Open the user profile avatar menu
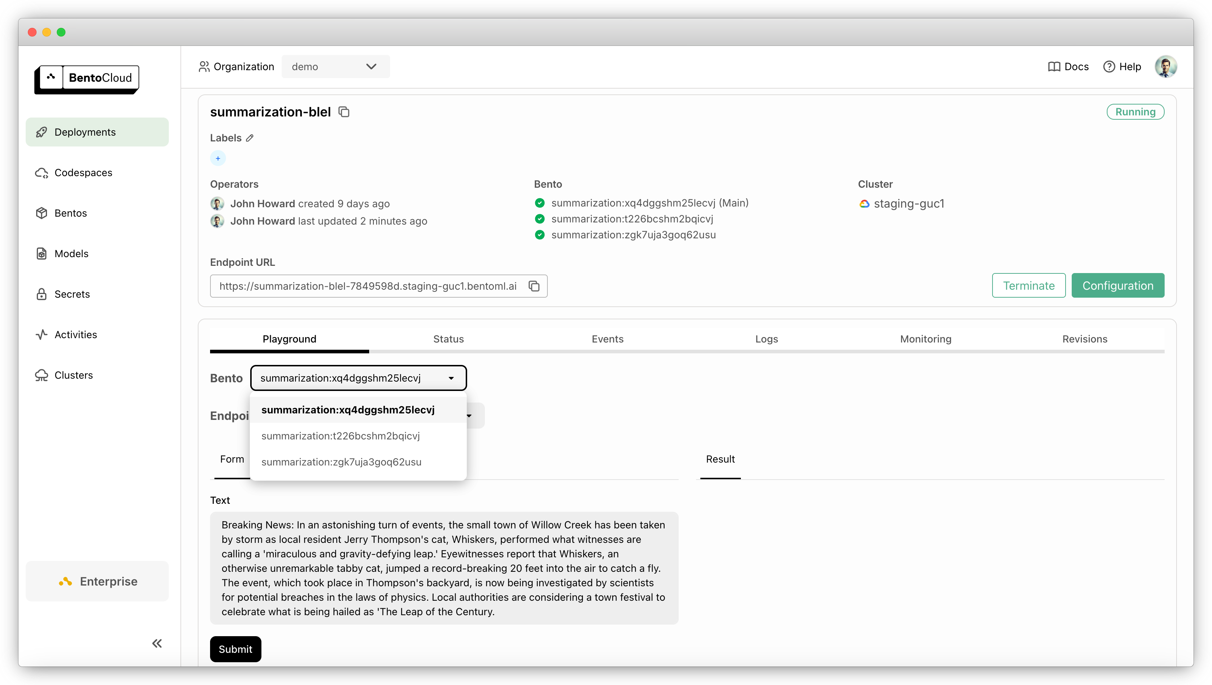The image size is (1212, 685). (x=1166, y=66)
